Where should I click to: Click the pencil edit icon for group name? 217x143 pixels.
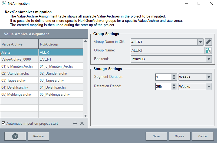tap(208, 42)
